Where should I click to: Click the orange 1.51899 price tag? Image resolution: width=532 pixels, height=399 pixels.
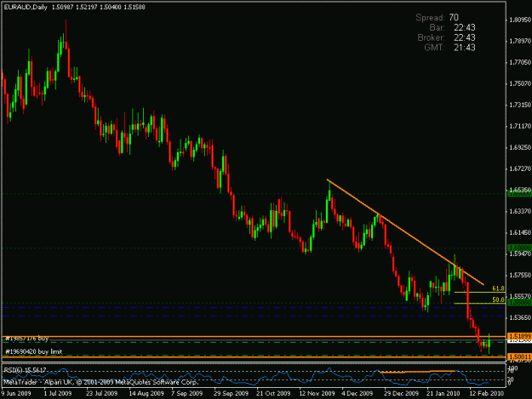[x=519, y=336]
